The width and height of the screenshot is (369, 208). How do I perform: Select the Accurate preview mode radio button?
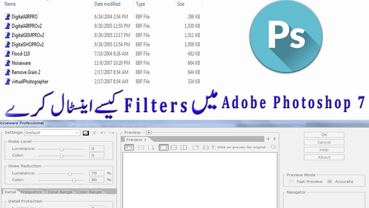point(330,182)
